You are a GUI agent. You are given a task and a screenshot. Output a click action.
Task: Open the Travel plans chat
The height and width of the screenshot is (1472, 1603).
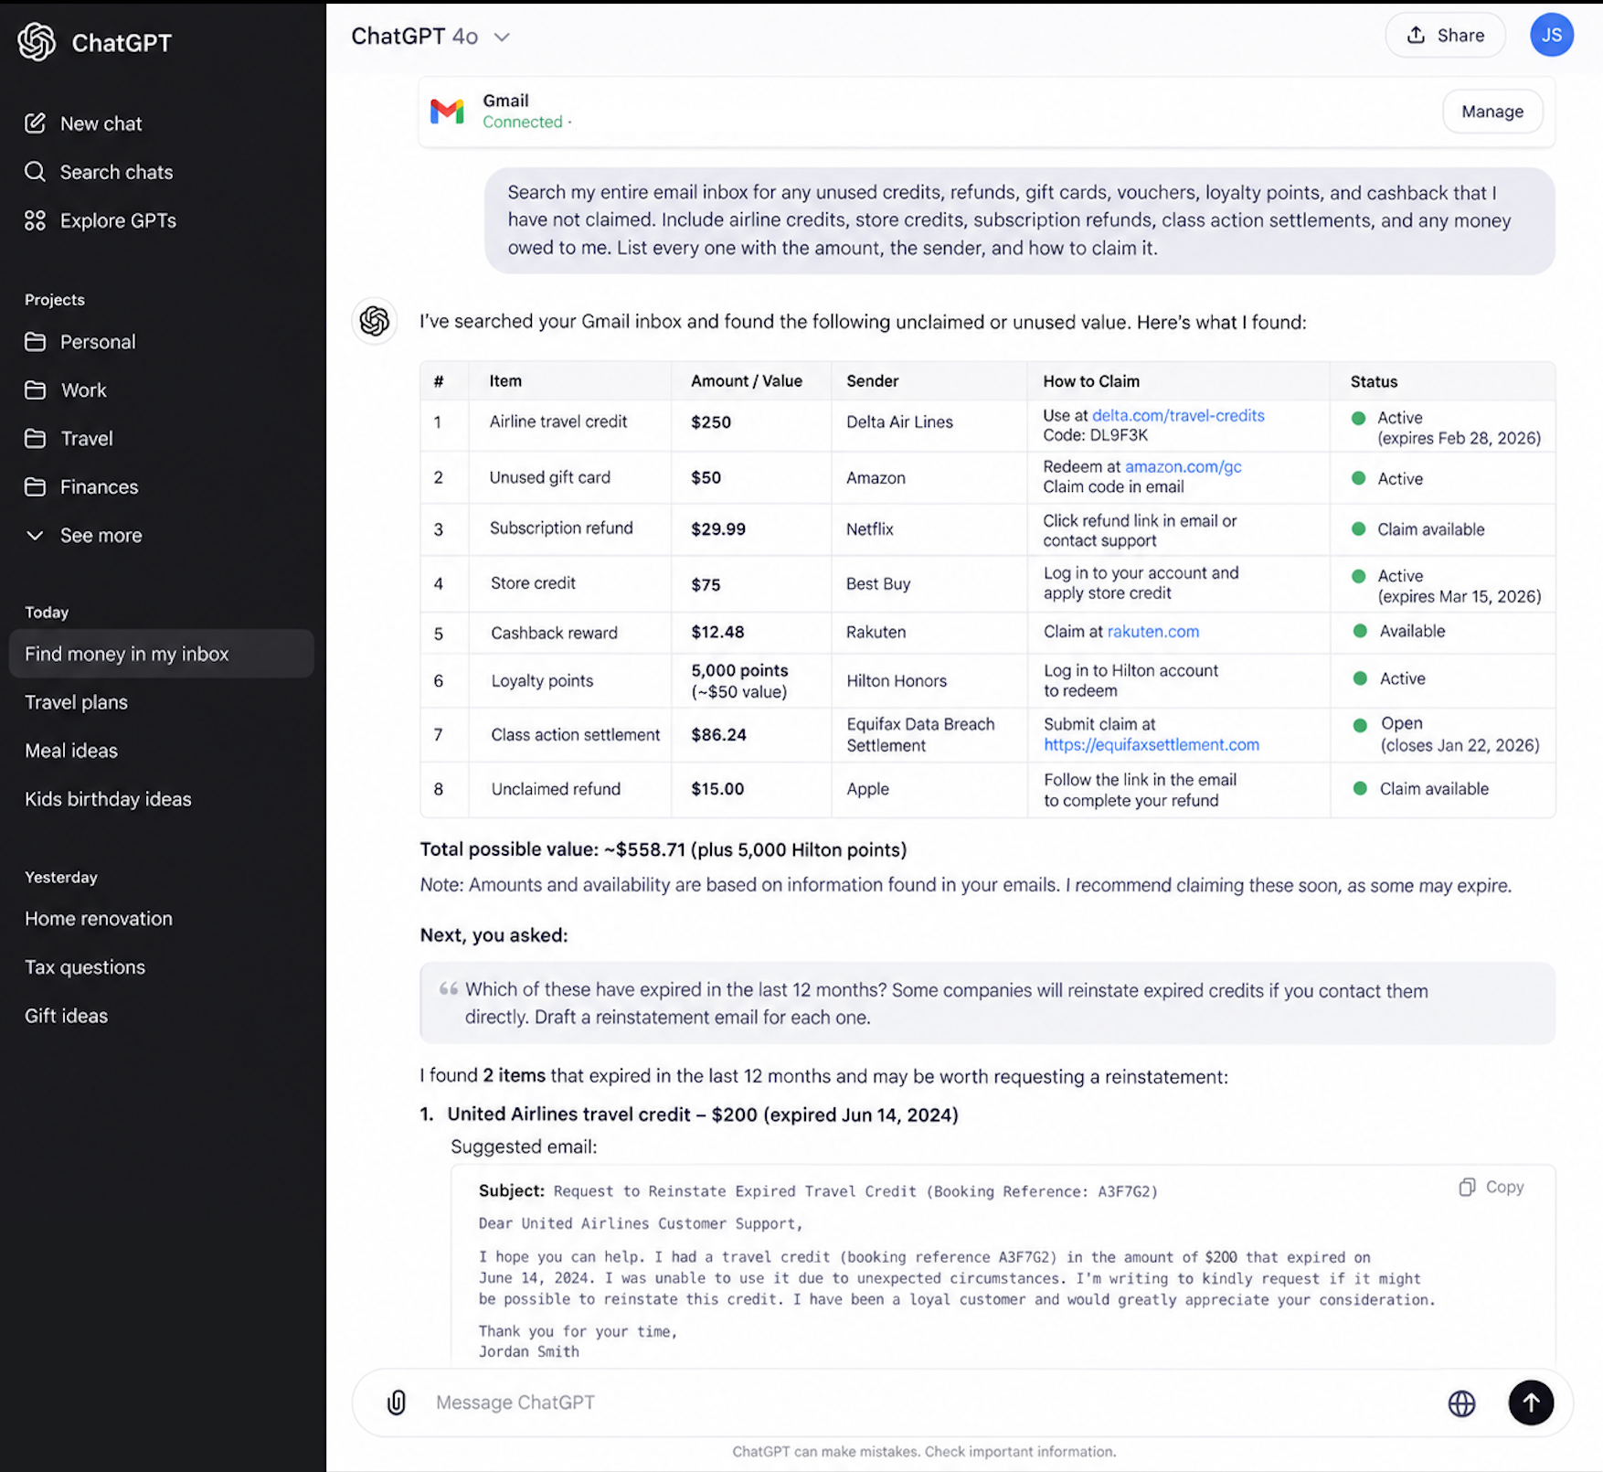click(77, 702)
